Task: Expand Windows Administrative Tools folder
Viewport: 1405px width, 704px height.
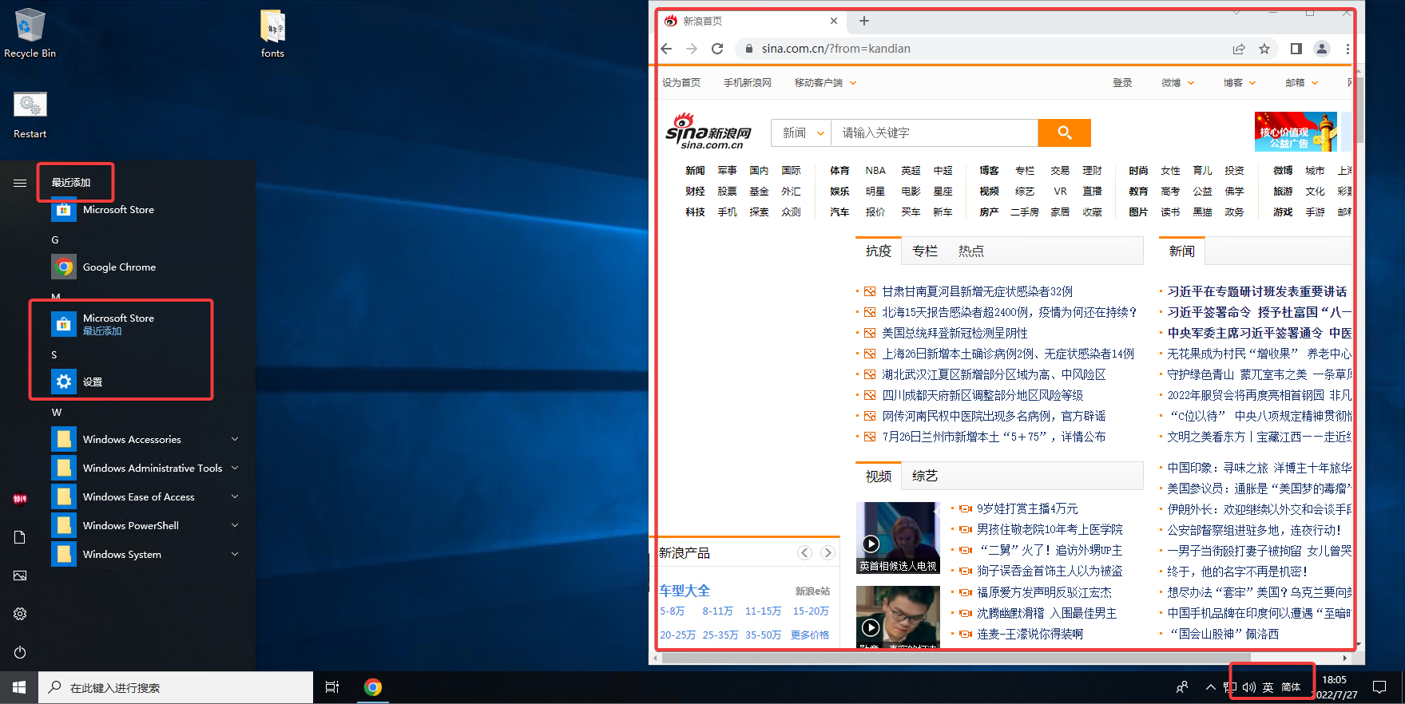Action: [x=147, y=468]
